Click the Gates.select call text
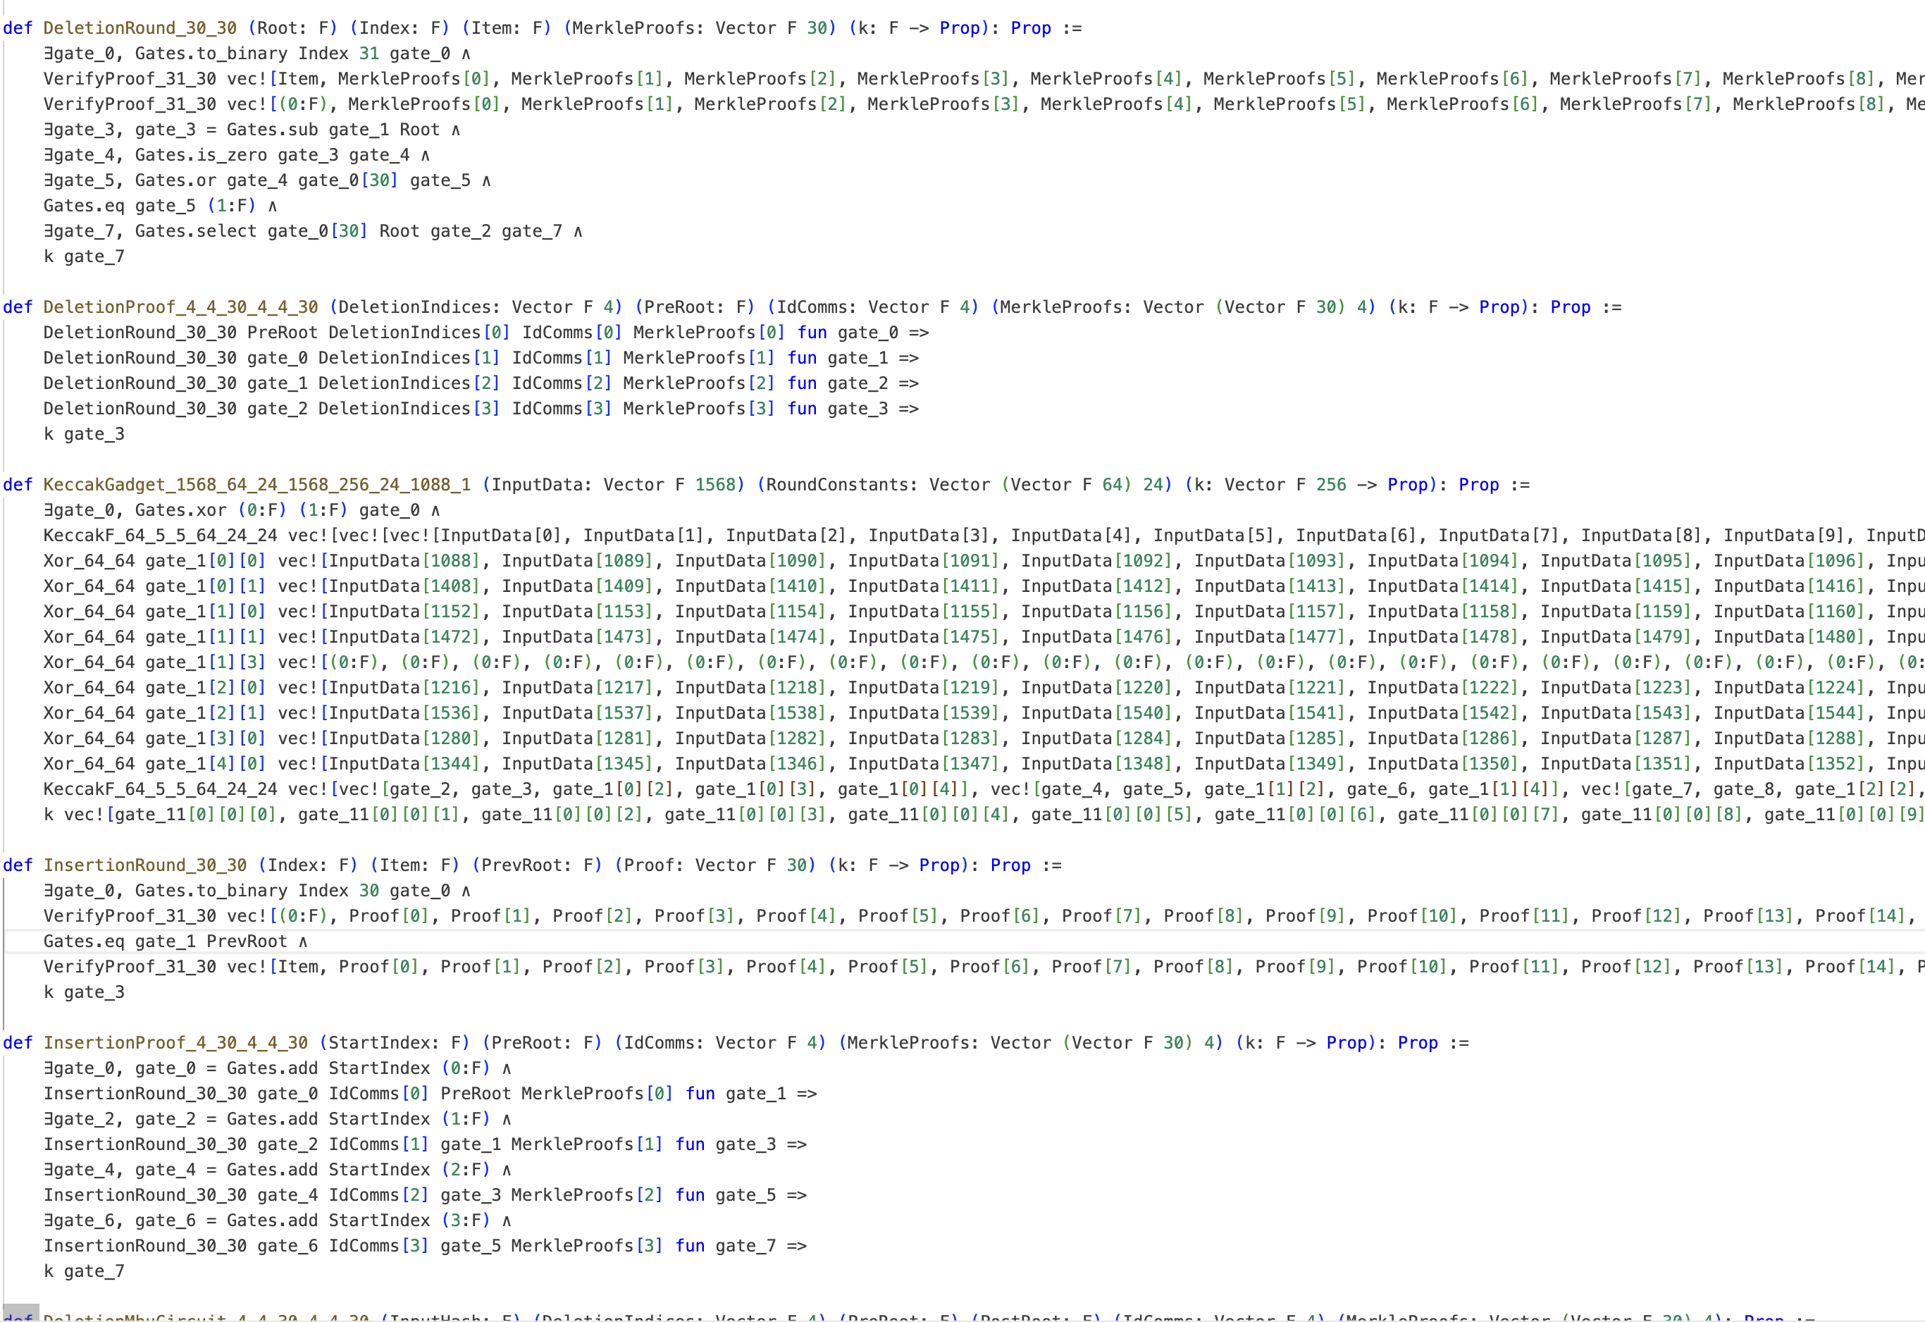The height and width of the screenshot is (1322, 1925). point(195,231)
